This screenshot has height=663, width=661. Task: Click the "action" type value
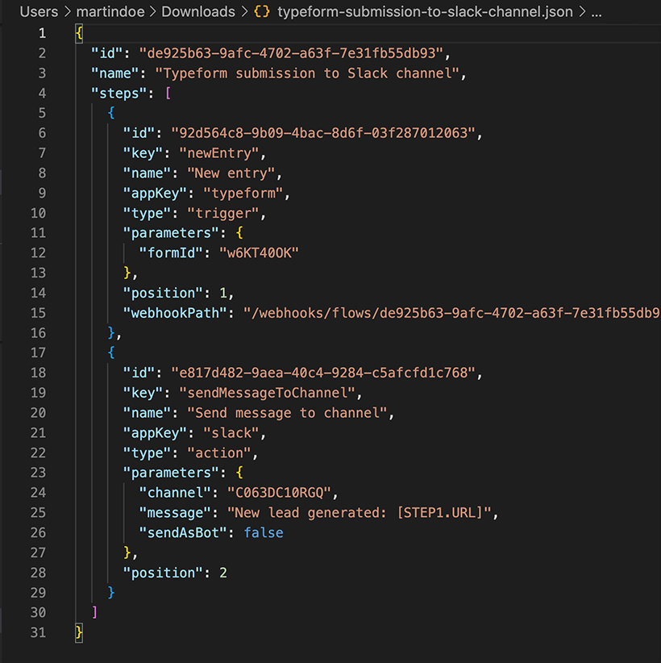coord(219,452)
